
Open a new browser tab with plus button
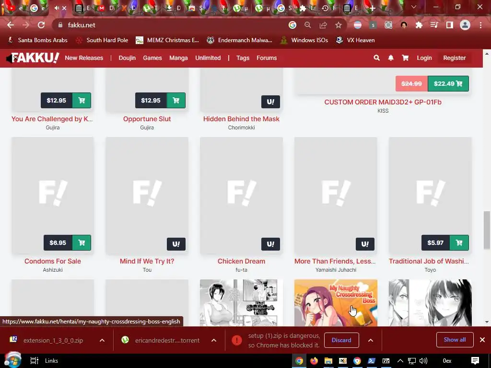[372, 9]
